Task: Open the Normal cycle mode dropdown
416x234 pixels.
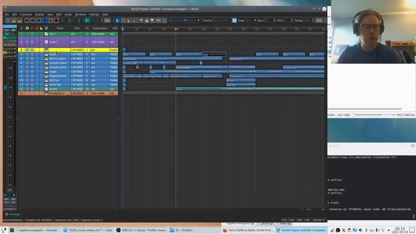Action: coord(193,20)
